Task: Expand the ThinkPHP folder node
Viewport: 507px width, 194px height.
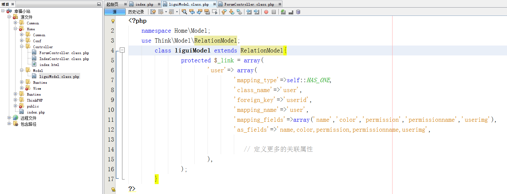Action: click(x=16, y=100)
